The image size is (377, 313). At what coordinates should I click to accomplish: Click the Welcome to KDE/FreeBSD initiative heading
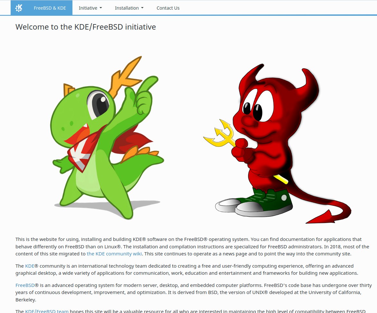86,27
